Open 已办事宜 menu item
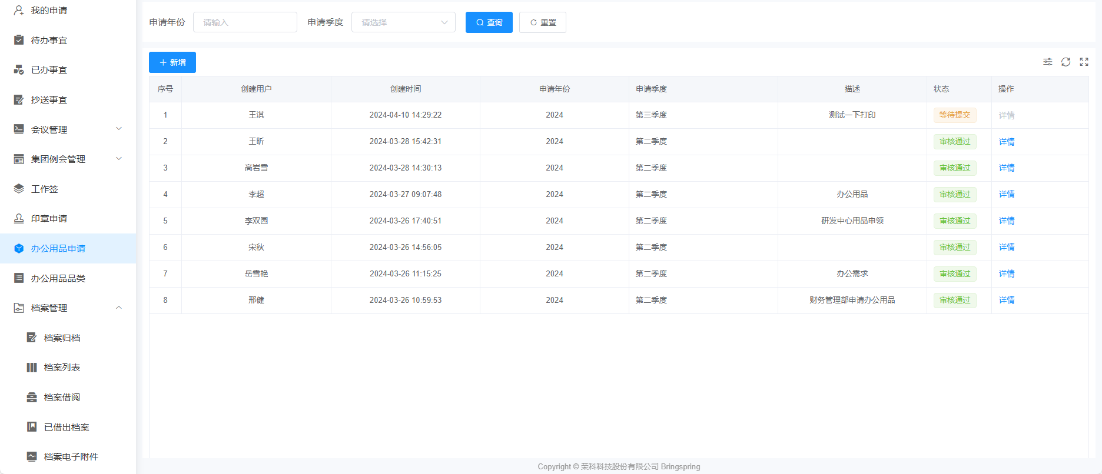Viewport: 1102px width, 474px height. [x=49, y=70]
